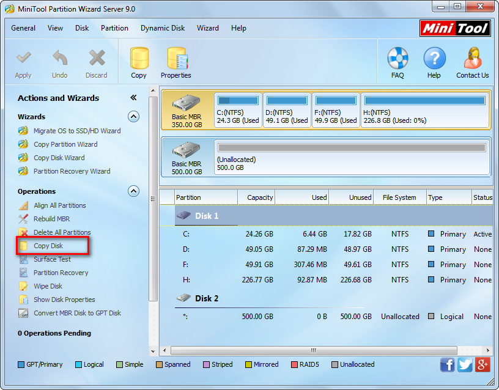The image size is (499, 390).
Task: Open the Wizard menu
Action: point(208,28)
